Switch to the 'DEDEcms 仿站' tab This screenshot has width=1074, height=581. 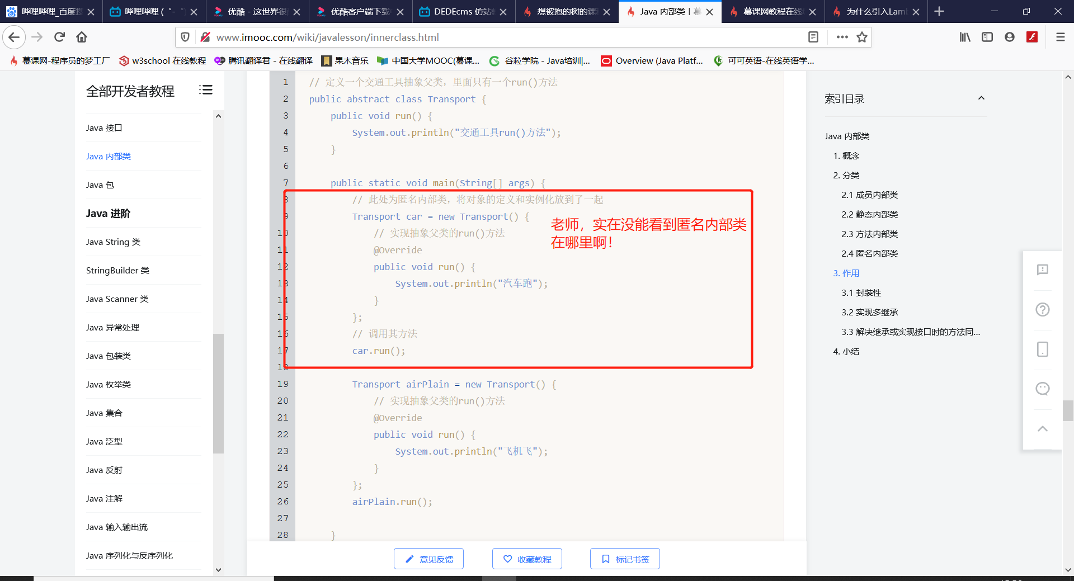[463, 12]
